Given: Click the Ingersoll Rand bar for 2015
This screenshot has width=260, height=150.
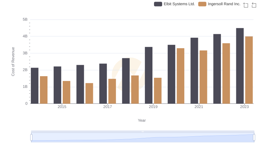Looking at the screenshot, I should 67,92.
